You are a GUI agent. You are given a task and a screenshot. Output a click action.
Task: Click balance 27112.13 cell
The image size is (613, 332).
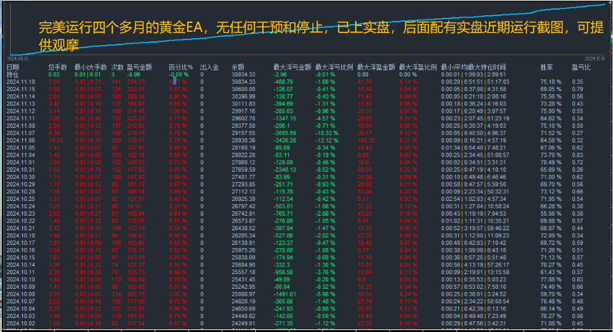pos(244,192)
